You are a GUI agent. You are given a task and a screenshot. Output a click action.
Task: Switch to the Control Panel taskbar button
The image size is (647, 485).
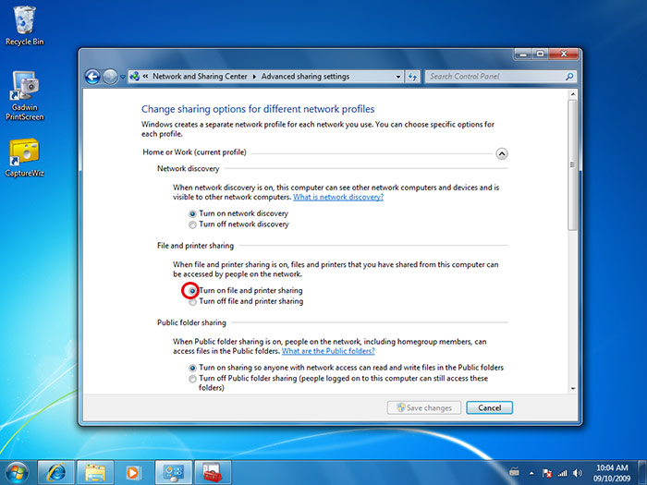(174, 473)
